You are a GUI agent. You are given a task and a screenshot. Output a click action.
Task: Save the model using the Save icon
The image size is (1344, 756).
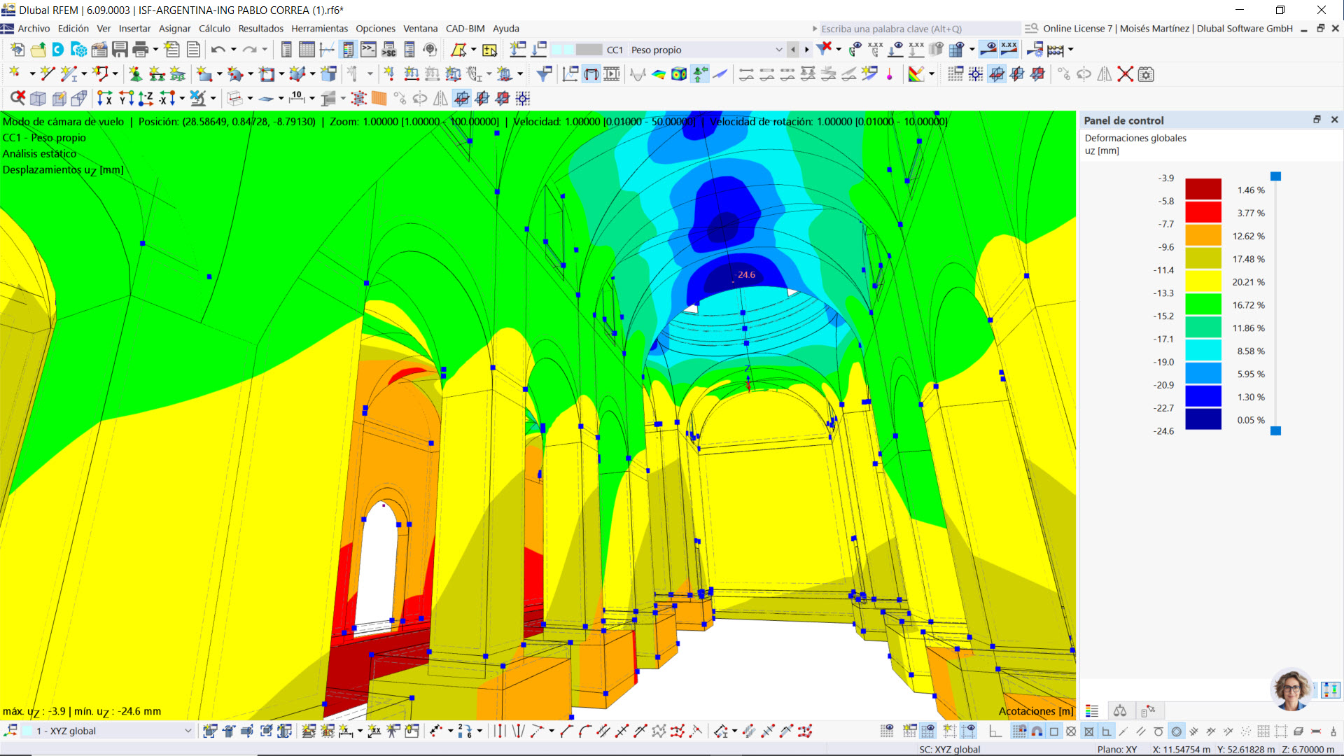pos(119,50)
